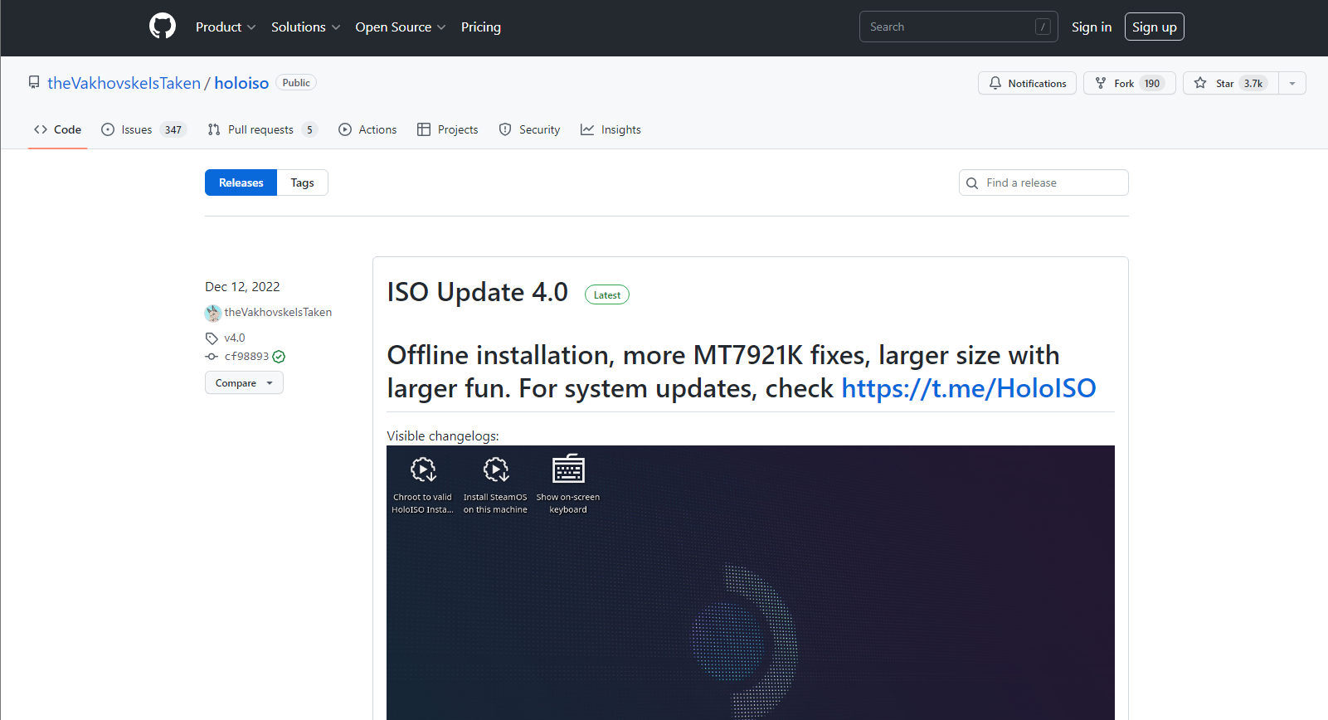Open the GitHub homepage logo
The height and width of the screenshot is (720, 1328).
[x=163, y=27]
